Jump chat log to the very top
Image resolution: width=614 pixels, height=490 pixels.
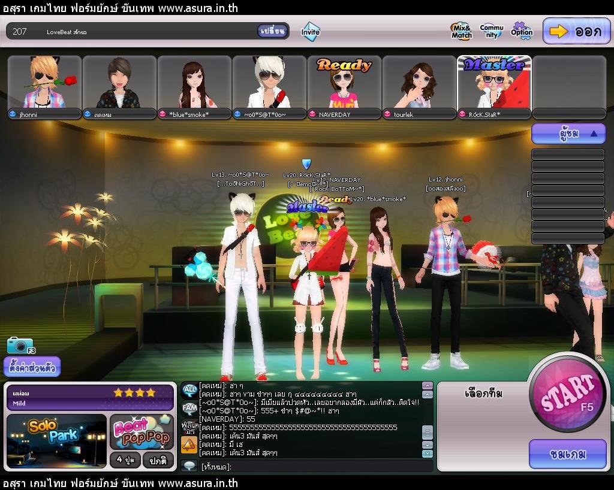coord(427,386)
